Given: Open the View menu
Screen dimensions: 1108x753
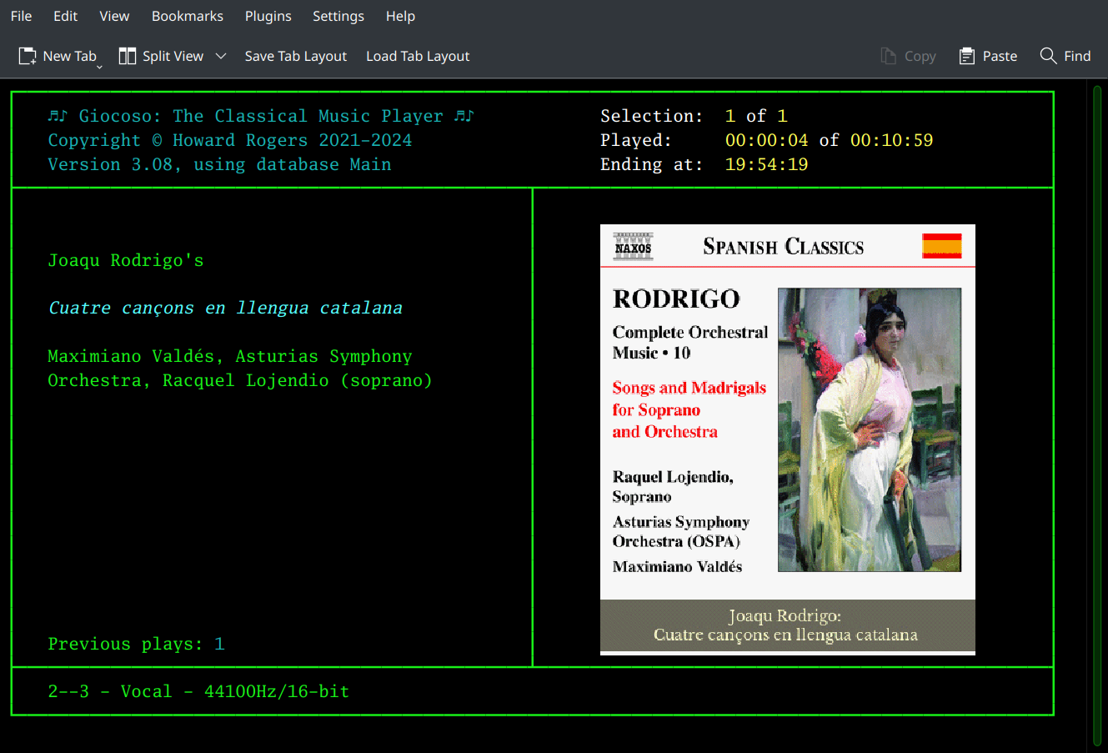Looking at the screenshot, I should coord(113,16).
